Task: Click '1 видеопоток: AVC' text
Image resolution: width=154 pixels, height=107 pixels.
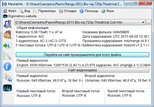Action: point(30,37)
